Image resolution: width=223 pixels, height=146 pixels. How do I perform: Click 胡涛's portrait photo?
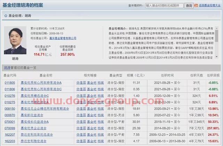(x=15, y=40)
